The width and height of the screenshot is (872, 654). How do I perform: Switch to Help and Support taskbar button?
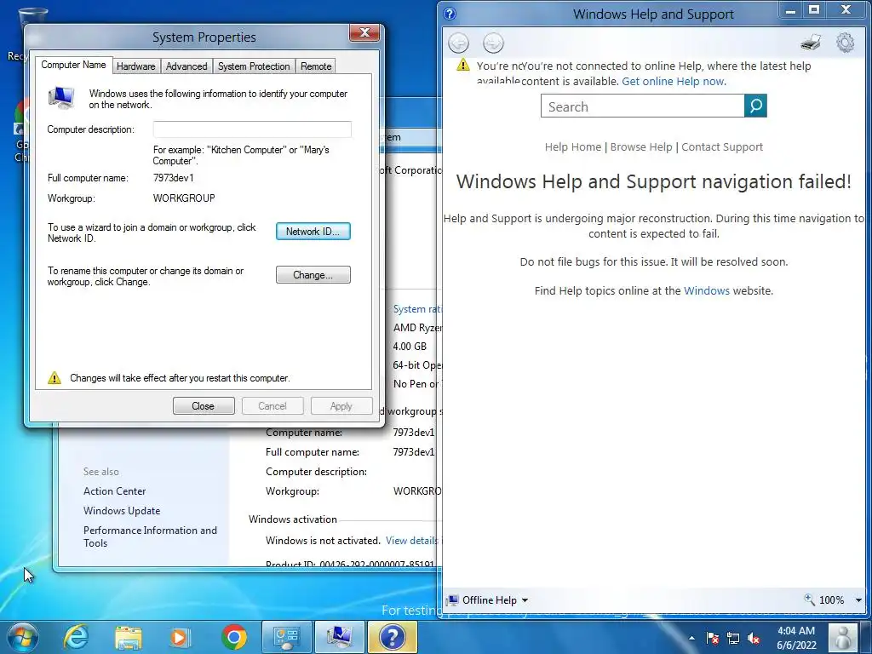pos(392,637)
